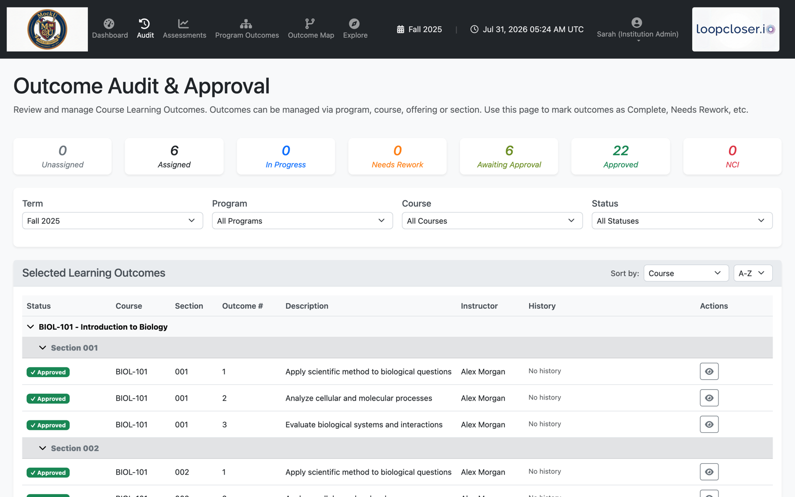Click the Instructor column header
The width and height of the screenshot is (795, 497).
click(479, 306)
